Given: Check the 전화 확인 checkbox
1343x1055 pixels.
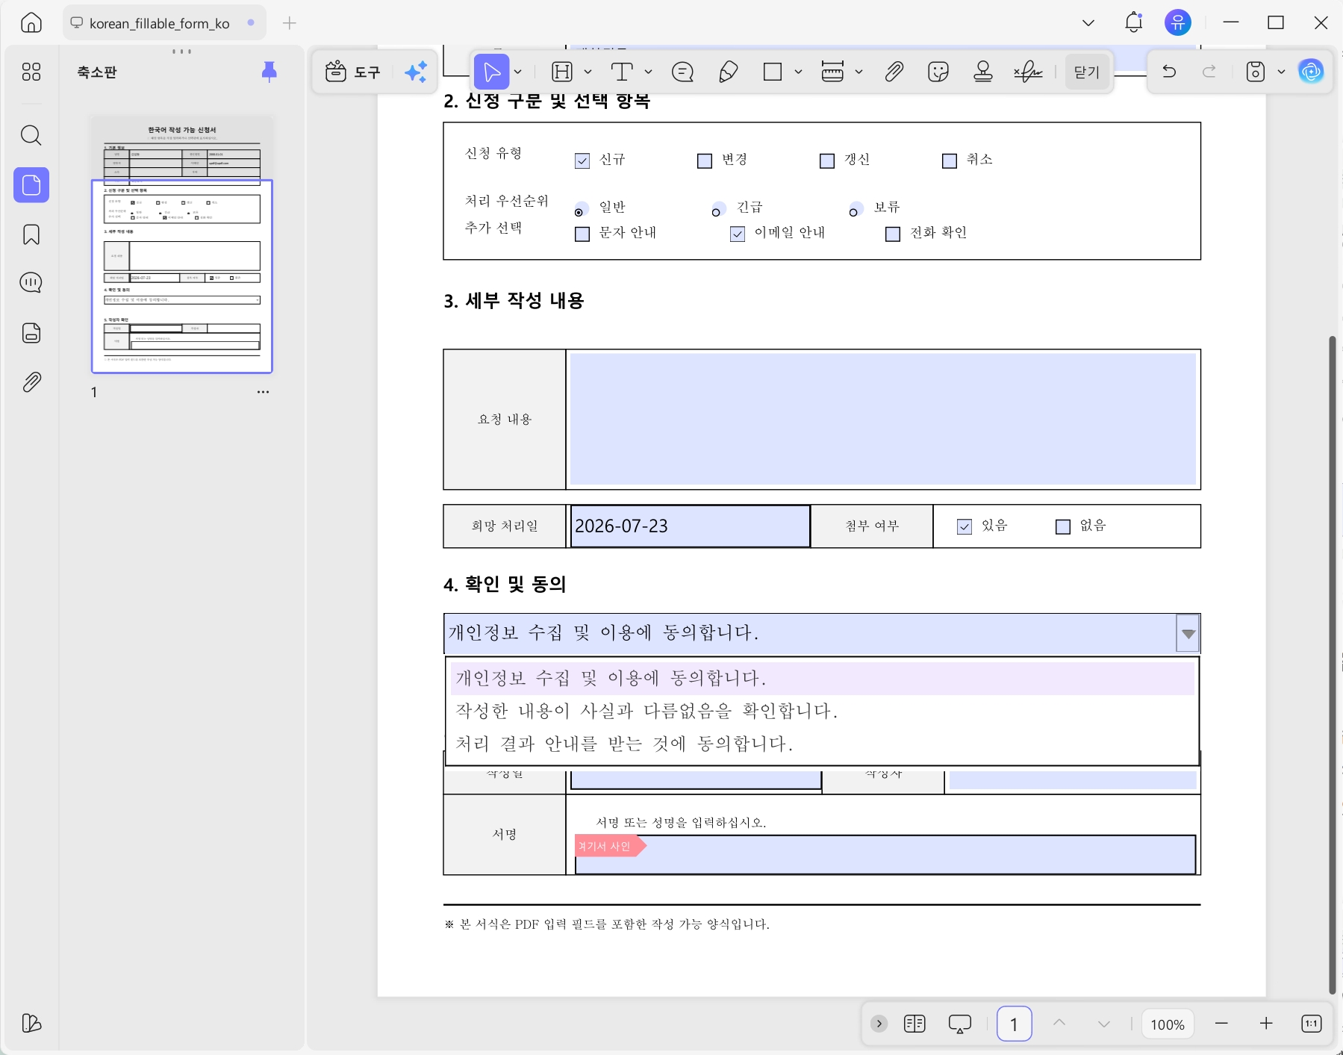Looking at the screenshot, I should 893,234.
